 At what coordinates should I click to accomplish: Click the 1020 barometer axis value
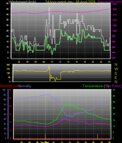[114, 9]
